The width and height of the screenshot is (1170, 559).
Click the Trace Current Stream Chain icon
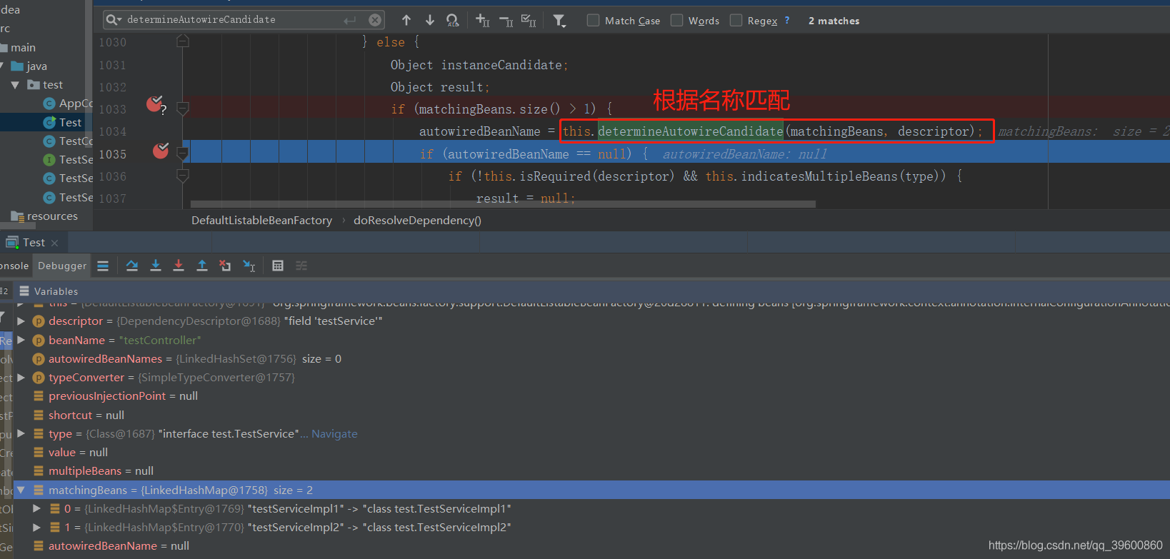(x=301, y=266)
